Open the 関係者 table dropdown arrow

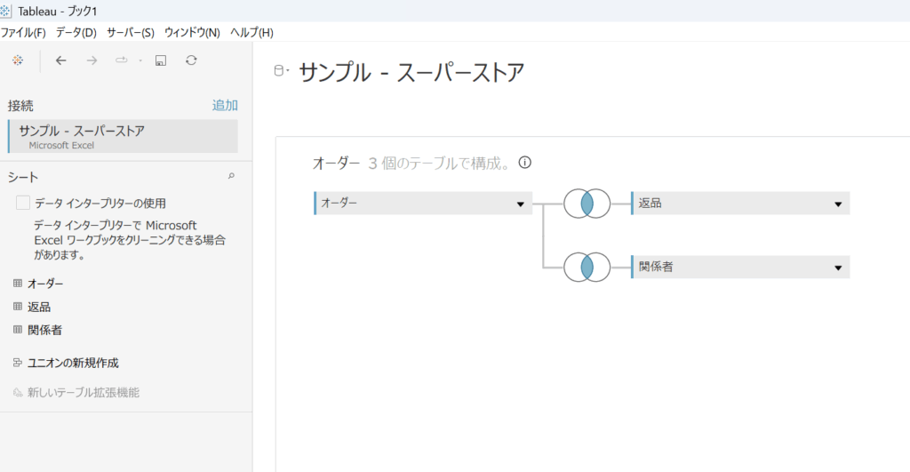point(837,268)
